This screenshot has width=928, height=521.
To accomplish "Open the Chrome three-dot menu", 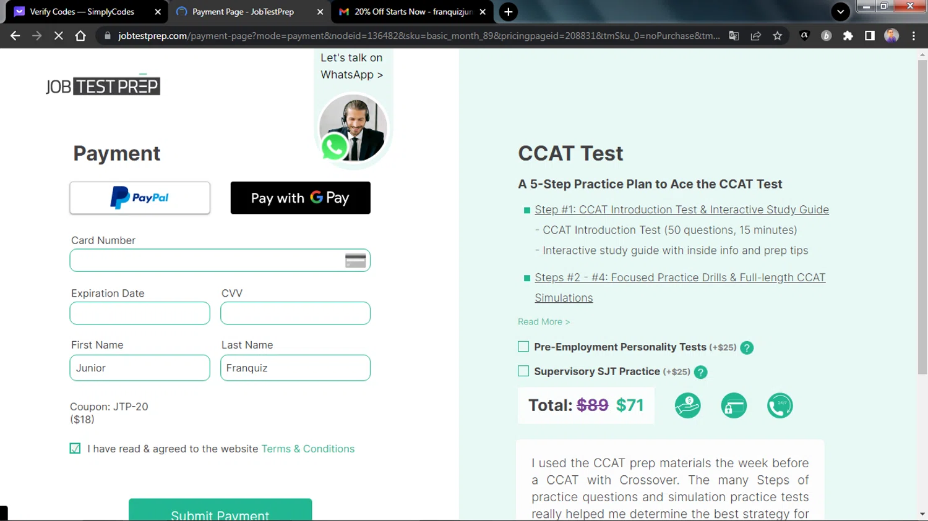I will pos(914,36).
